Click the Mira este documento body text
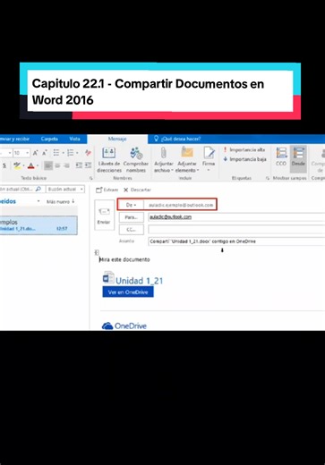Screen dimensions: 325x465 coord(124,259)
